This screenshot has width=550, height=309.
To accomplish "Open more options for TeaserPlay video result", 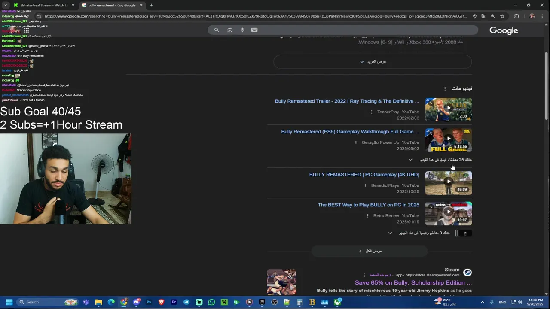I will 372,112.
